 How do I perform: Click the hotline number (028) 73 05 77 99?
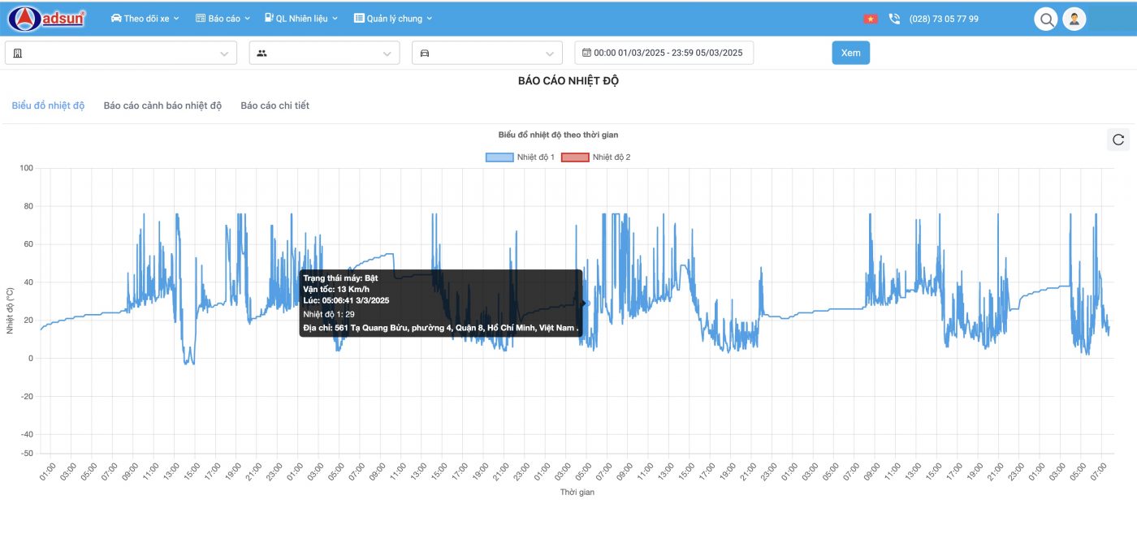tap(944, 19)
